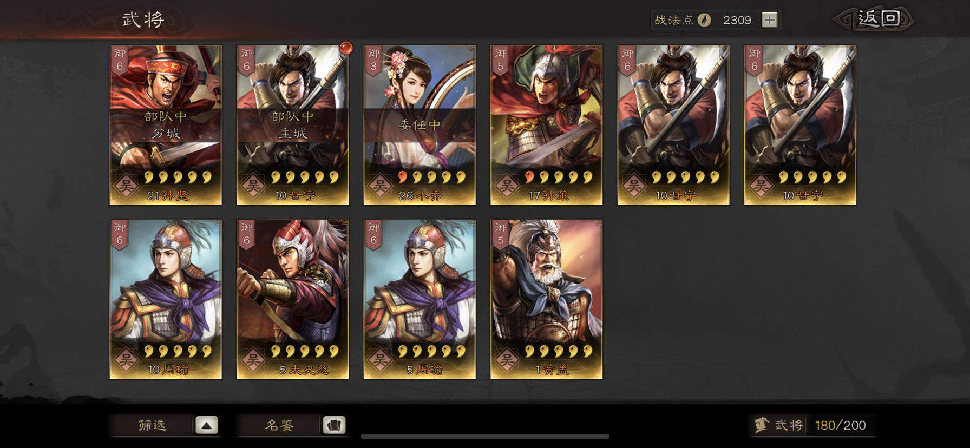Expand the 筛选 filter arrow
Screen dimensions: 970x448
206,425
